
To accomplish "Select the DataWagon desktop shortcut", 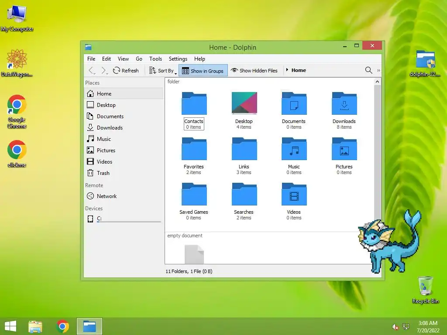I will click(17, 63).
